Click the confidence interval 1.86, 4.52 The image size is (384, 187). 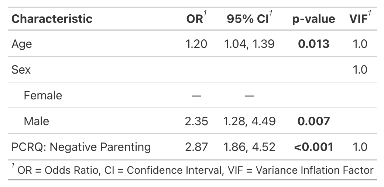(249, 147)
